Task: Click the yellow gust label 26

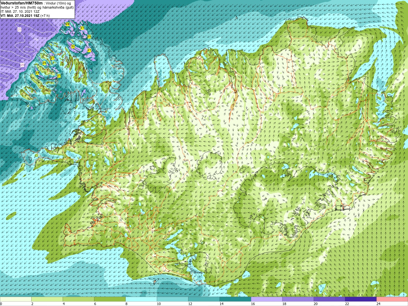Action: click(x=44, y=63)
